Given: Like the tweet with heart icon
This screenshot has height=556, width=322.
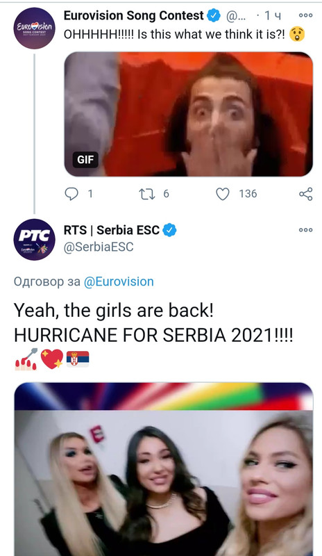Looking at the screenshot, I should click(223, 194).
